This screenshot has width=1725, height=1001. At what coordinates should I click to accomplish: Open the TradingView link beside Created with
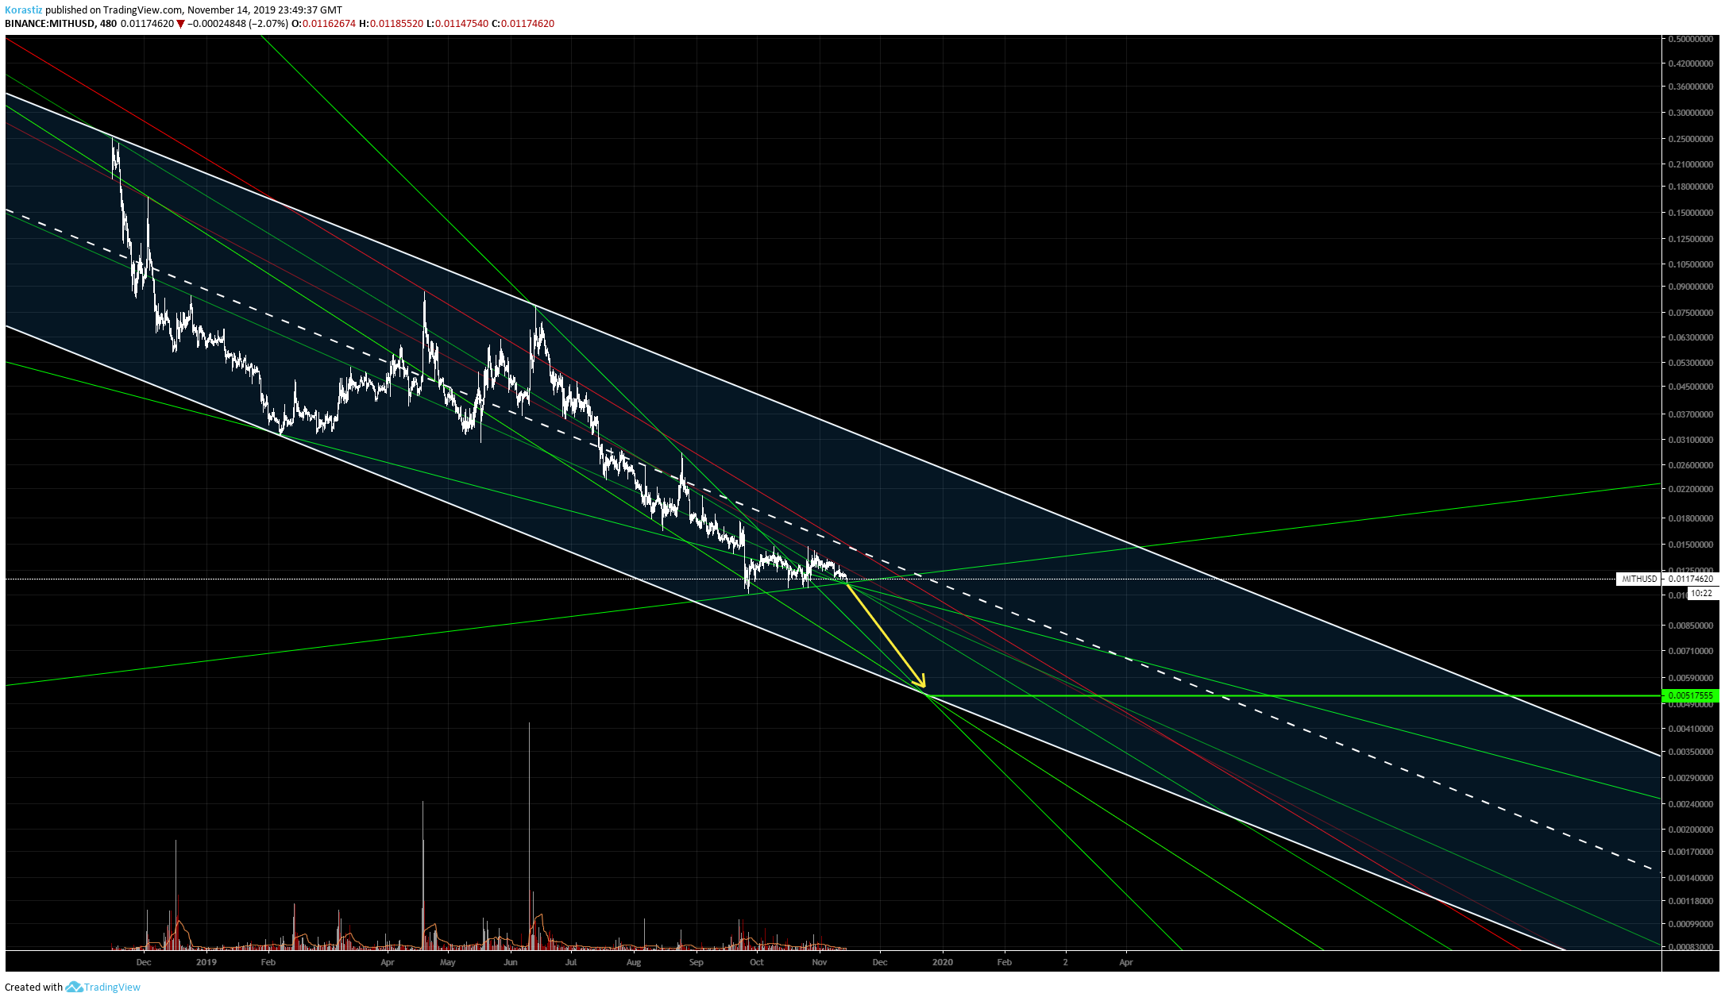coord(112,988)
